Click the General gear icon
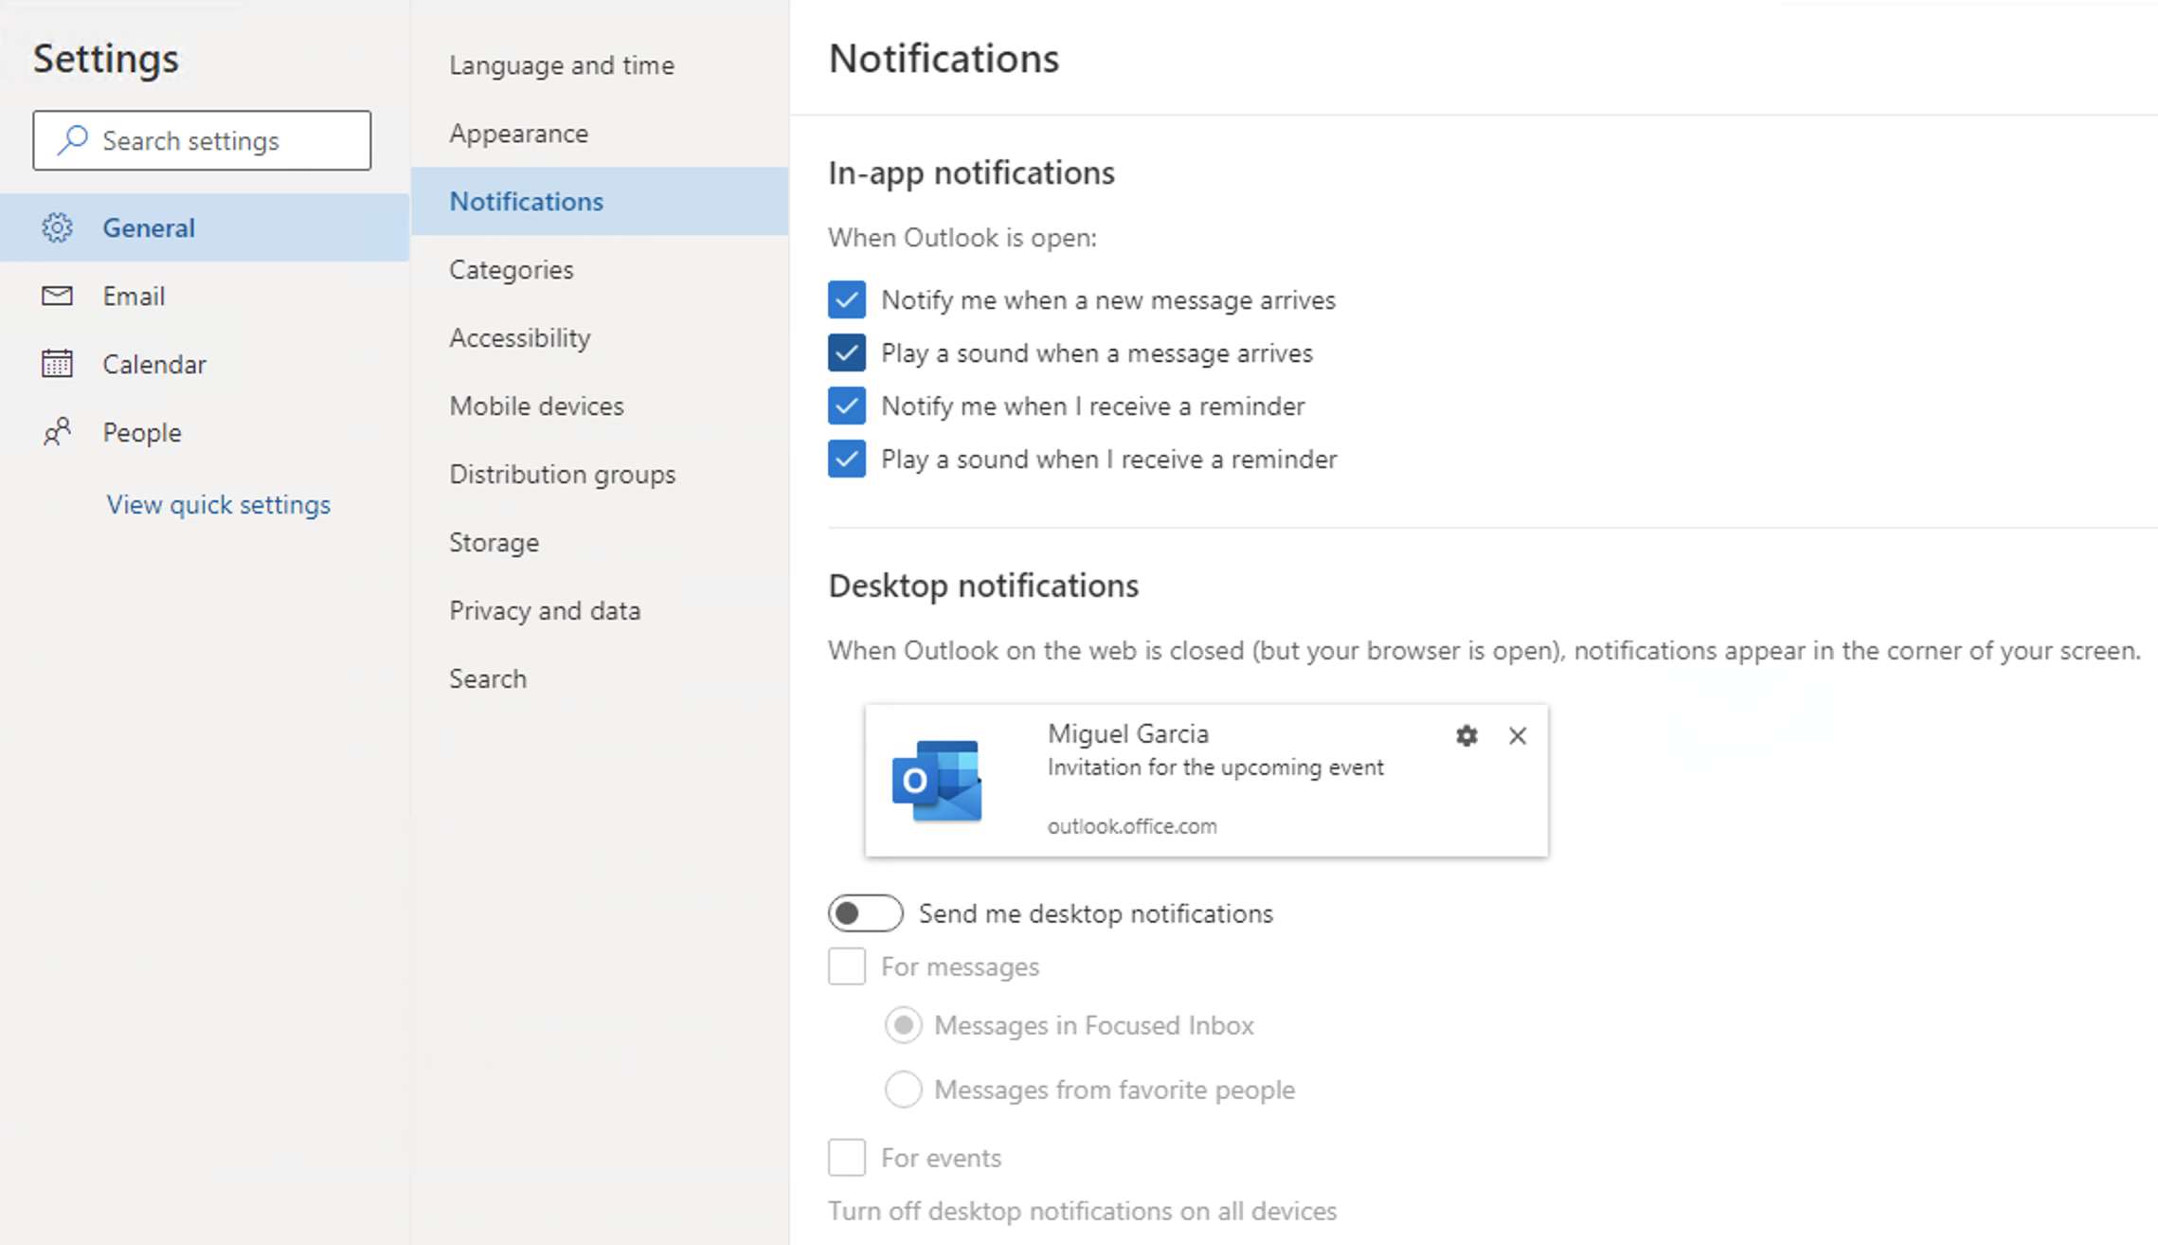 point(57,227)
